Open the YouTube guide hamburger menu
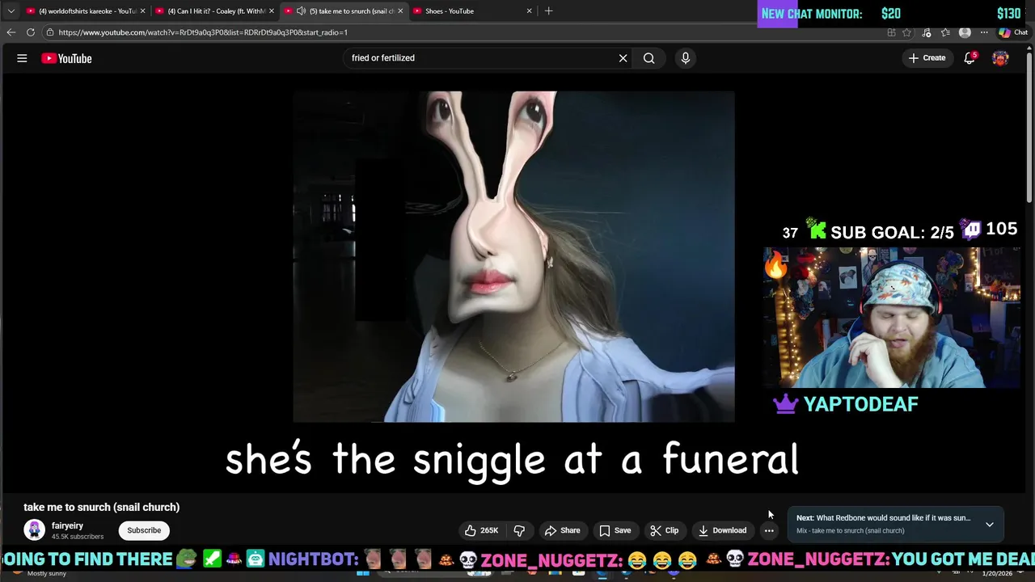This screenshot has height=582, width=1035. point(22,58)
